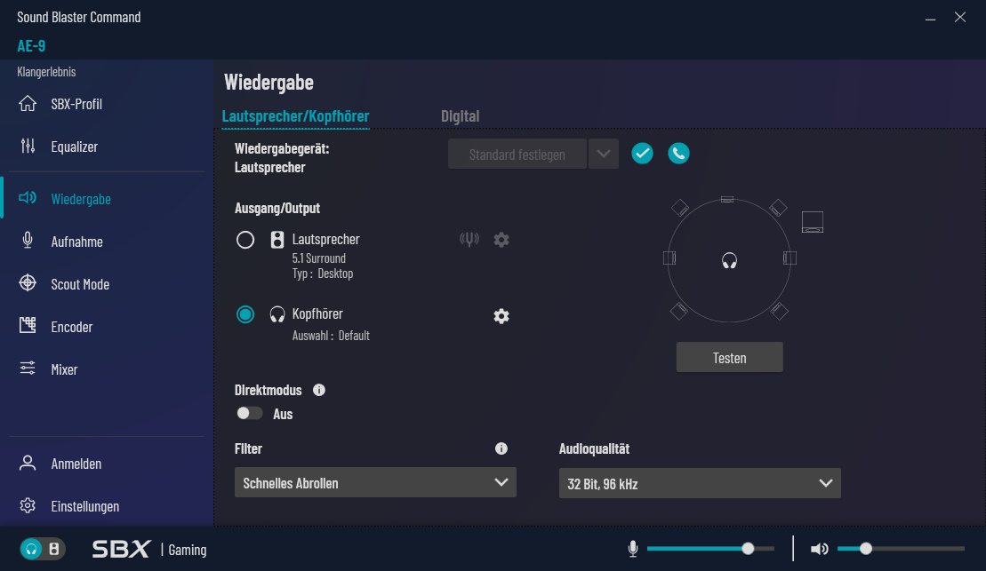
Task: Toggle the Direktmodus switch
Action: tap(249, 413)
